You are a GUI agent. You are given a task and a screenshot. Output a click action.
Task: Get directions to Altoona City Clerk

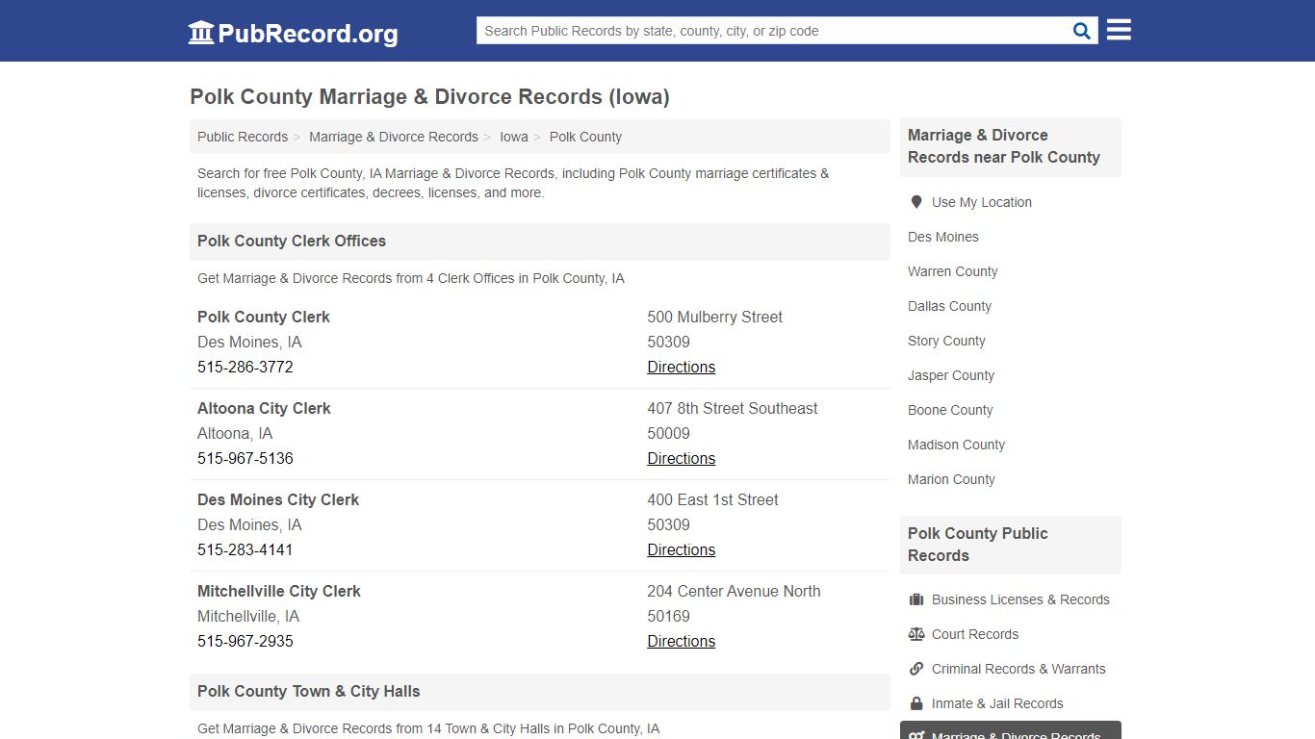(x=682, y=458)
